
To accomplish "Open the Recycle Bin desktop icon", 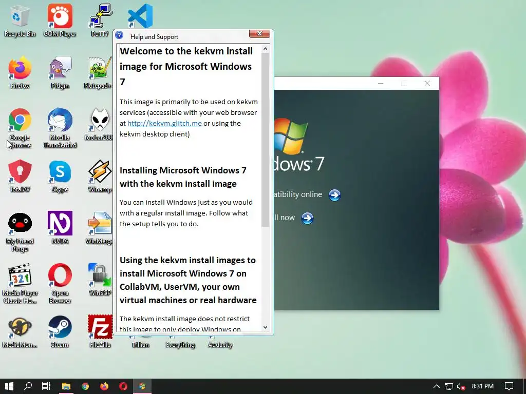I will pos(20,20).
